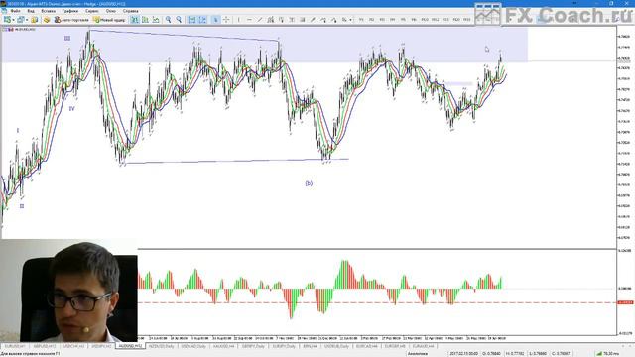Select the Fibonacci retracement tool
Viewport: 635px width, 357px height.
tap(281, 20)
